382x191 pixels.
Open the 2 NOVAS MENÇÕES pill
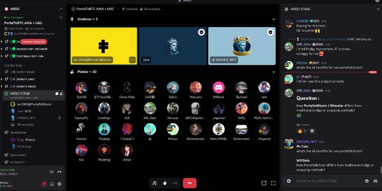pyautogui.click(x=34, y=42)
